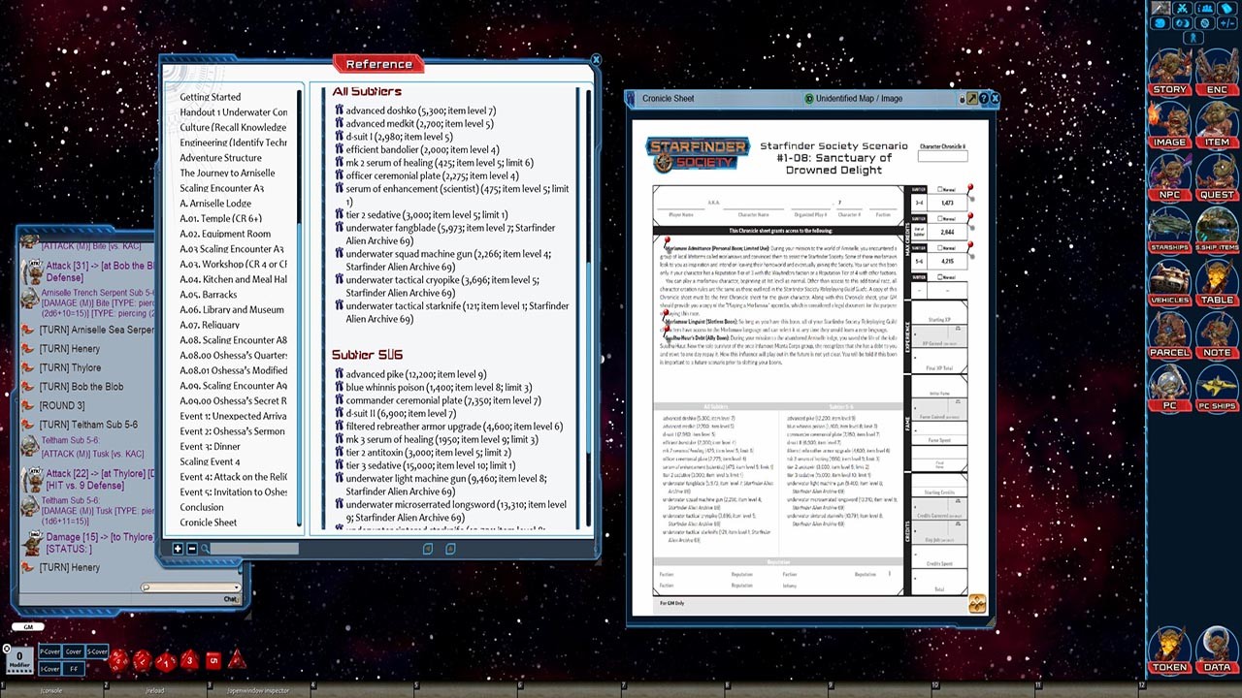Click the crossed-swords Encounters icon top right
Viewport: 1242px width, 698px height.
(x=1183, y=8)
